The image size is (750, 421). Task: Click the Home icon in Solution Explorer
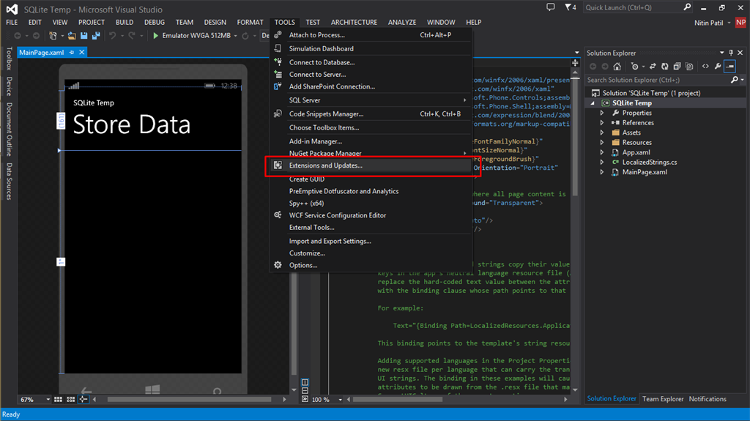point(617,66)
